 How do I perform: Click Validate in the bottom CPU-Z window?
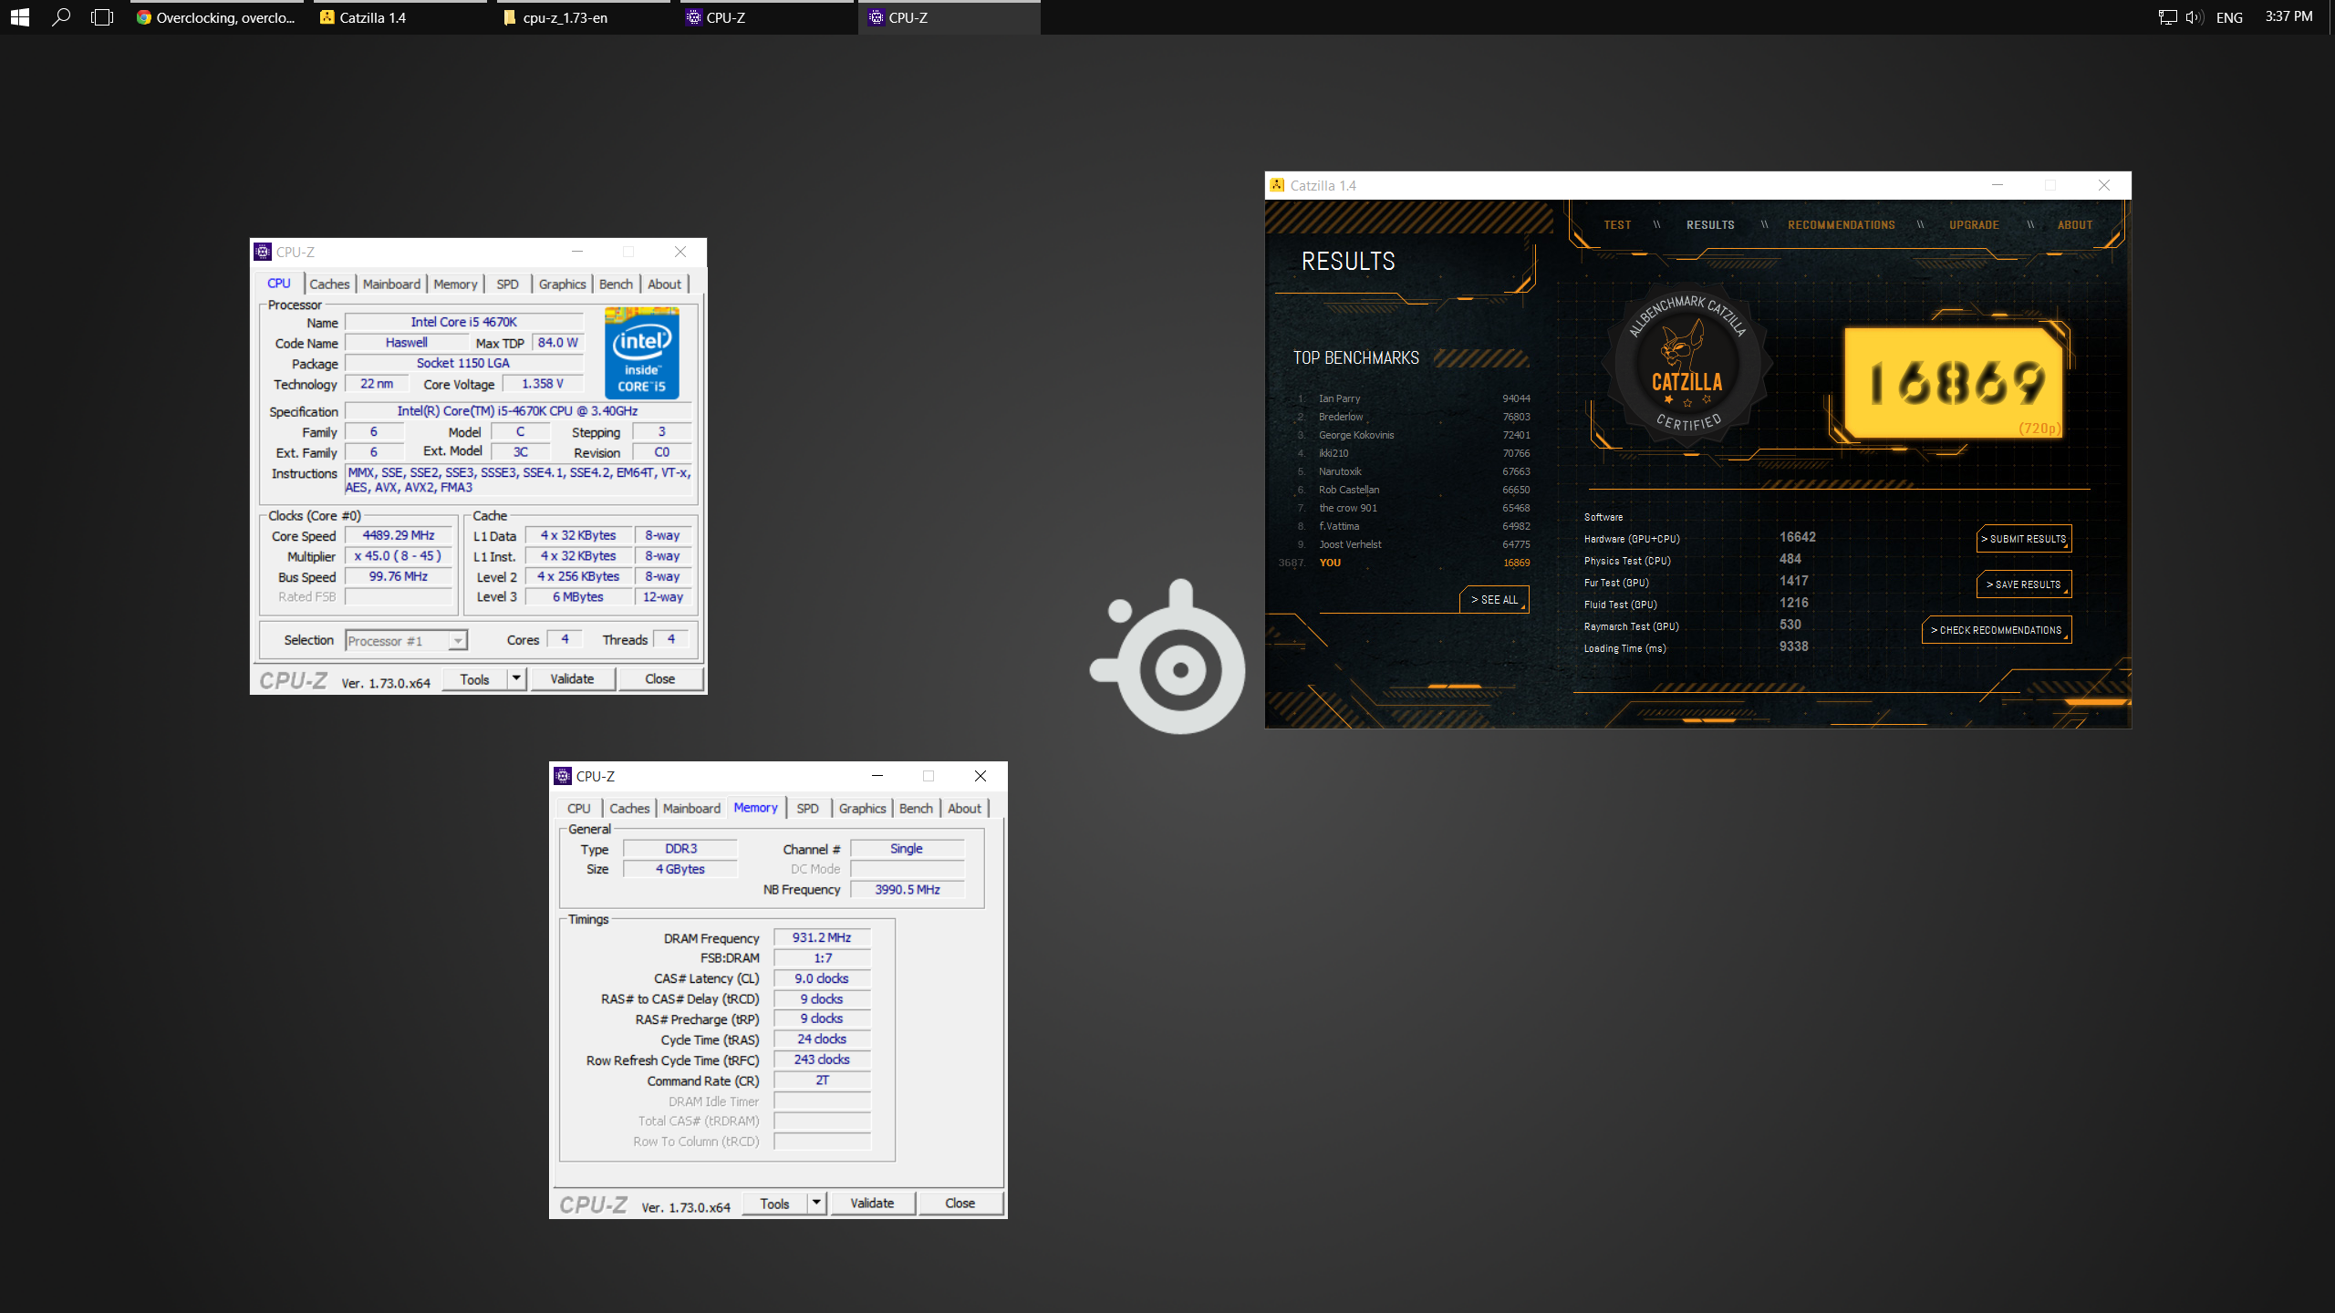point(872,1203)
